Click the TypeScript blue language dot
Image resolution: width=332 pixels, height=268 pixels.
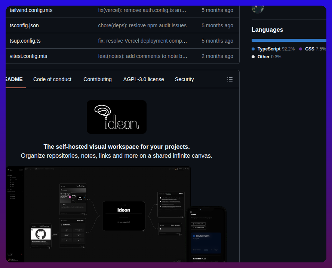[253, 49]
